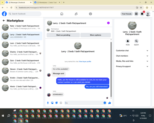Open the tab search dropdown arrow
Screen dimensions: 154x123
click(2, 2)
